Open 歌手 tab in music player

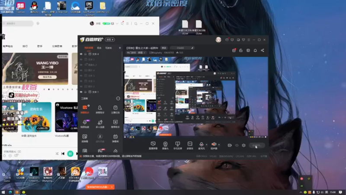point(40,46)
